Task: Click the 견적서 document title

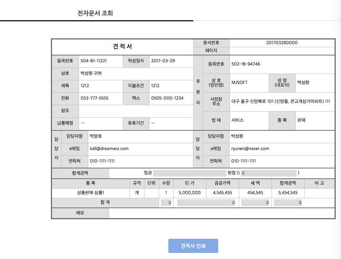Action: click(x=122, y=47)
